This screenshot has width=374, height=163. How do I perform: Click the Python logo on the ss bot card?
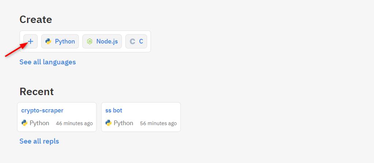click(x=108, y=123)
